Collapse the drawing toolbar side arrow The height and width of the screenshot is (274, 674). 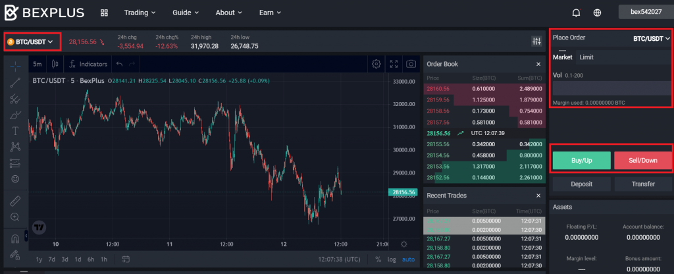(26, 236)
